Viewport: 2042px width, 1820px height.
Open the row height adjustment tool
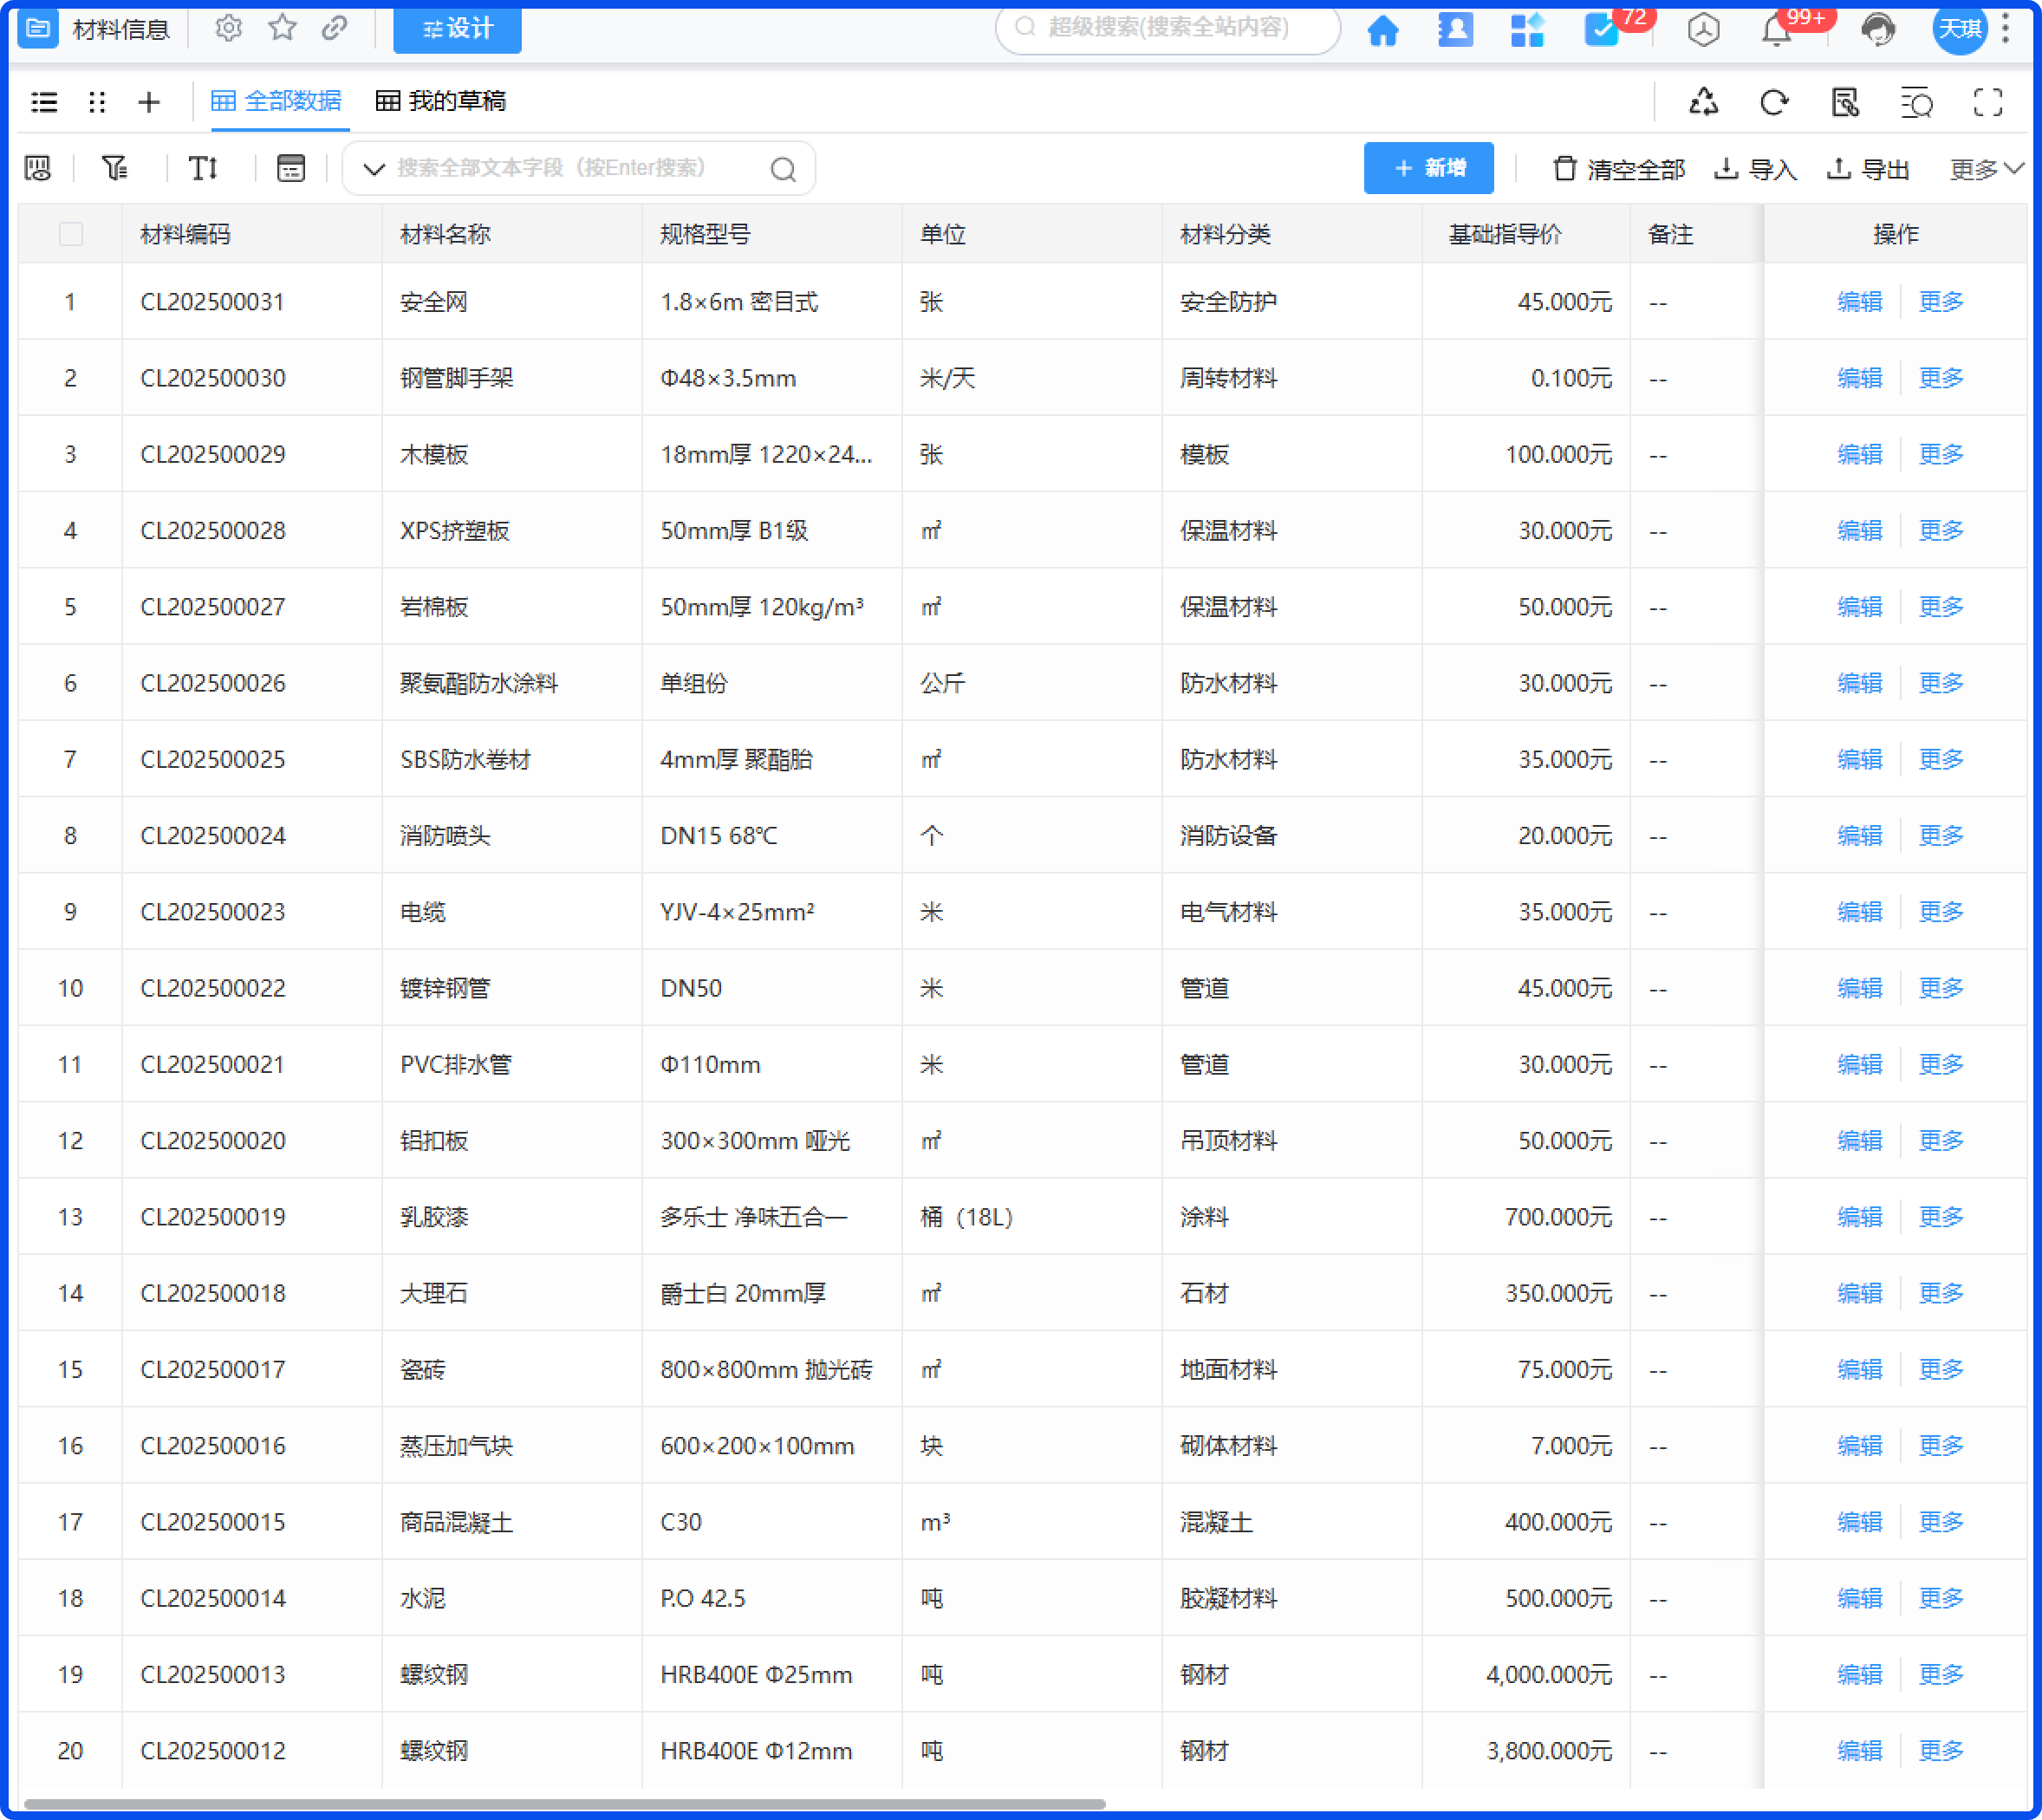coord(203,168)
